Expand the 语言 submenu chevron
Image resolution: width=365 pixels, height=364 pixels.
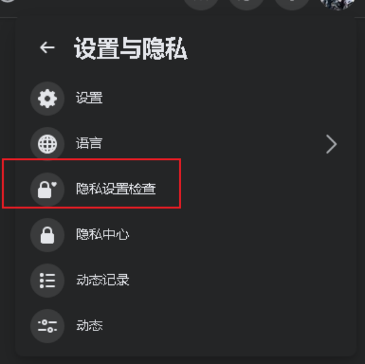coord(332,144)
